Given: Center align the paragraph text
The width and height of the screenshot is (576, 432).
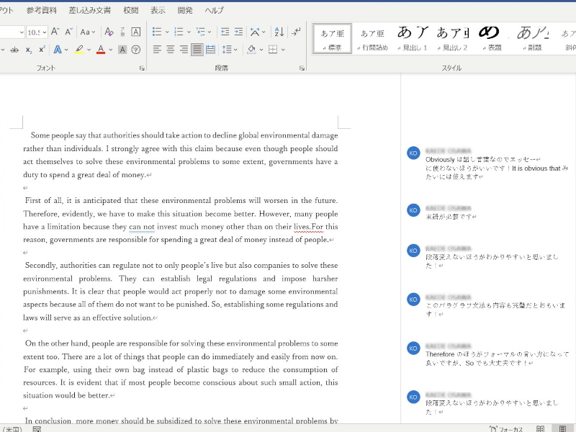Looking at the screenshot, I should (x=171, y=50).
